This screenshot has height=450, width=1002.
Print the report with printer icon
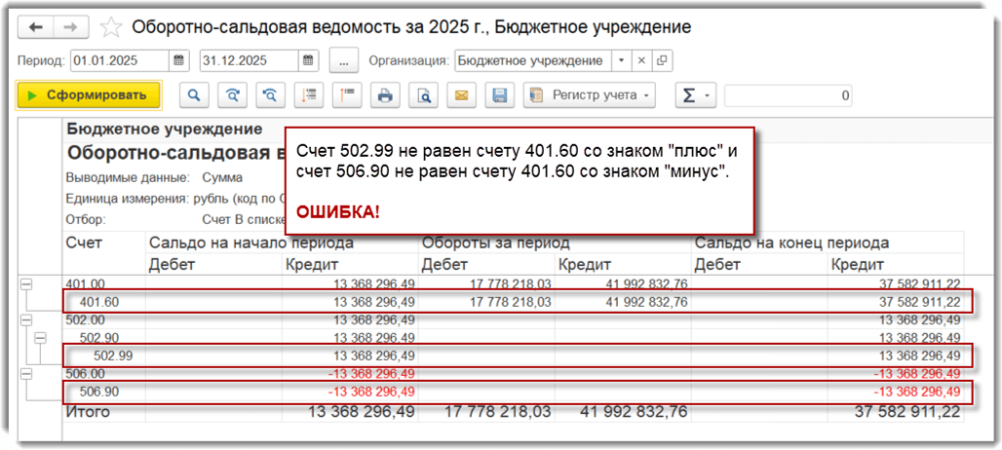point(385,95)
